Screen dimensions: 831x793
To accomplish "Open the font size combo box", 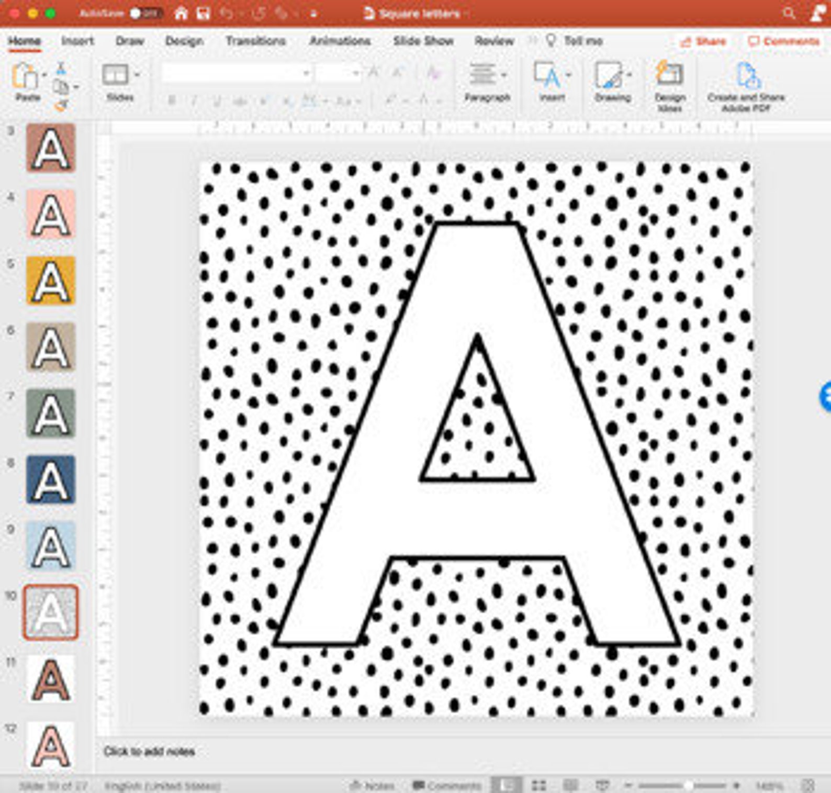I will click(339, 73).
